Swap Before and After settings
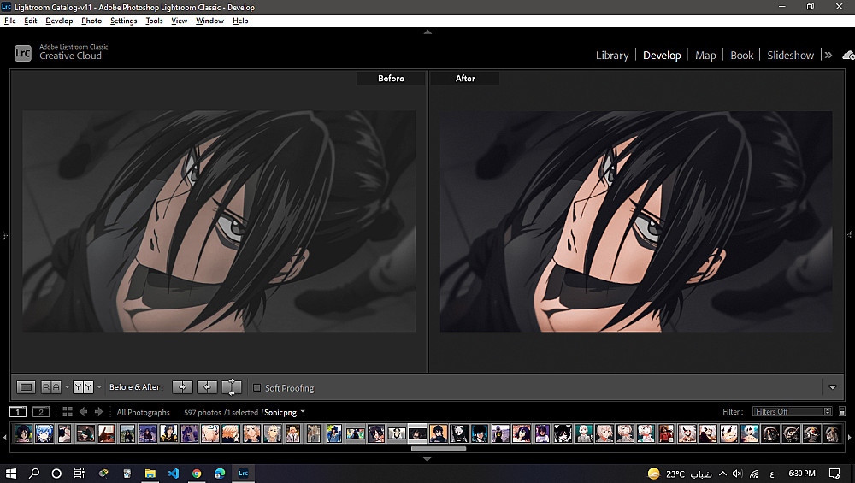Viewport: 855px width, 483px height. [232, 387]
